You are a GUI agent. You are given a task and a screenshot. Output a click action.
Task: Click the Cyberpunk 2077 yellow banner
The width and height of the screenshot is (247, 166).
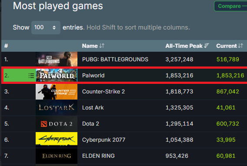pos(57,139)
